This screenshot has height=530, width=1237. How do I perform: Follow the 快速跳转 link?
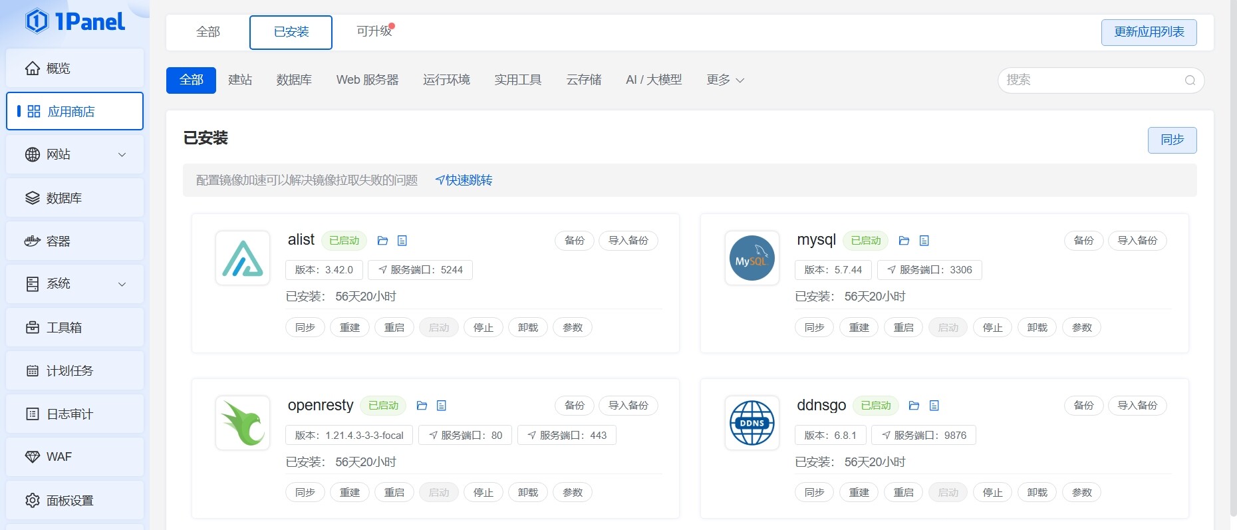464,180
